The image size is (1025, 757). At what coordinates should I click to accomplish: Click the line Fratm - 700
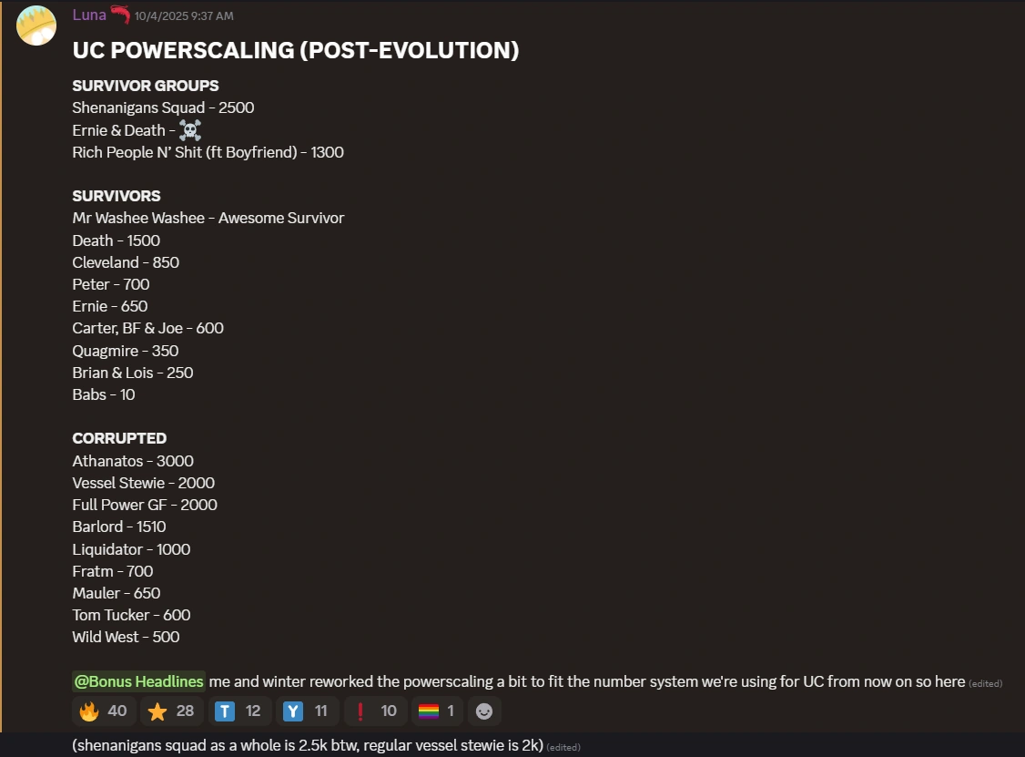(x=113, y=571)
